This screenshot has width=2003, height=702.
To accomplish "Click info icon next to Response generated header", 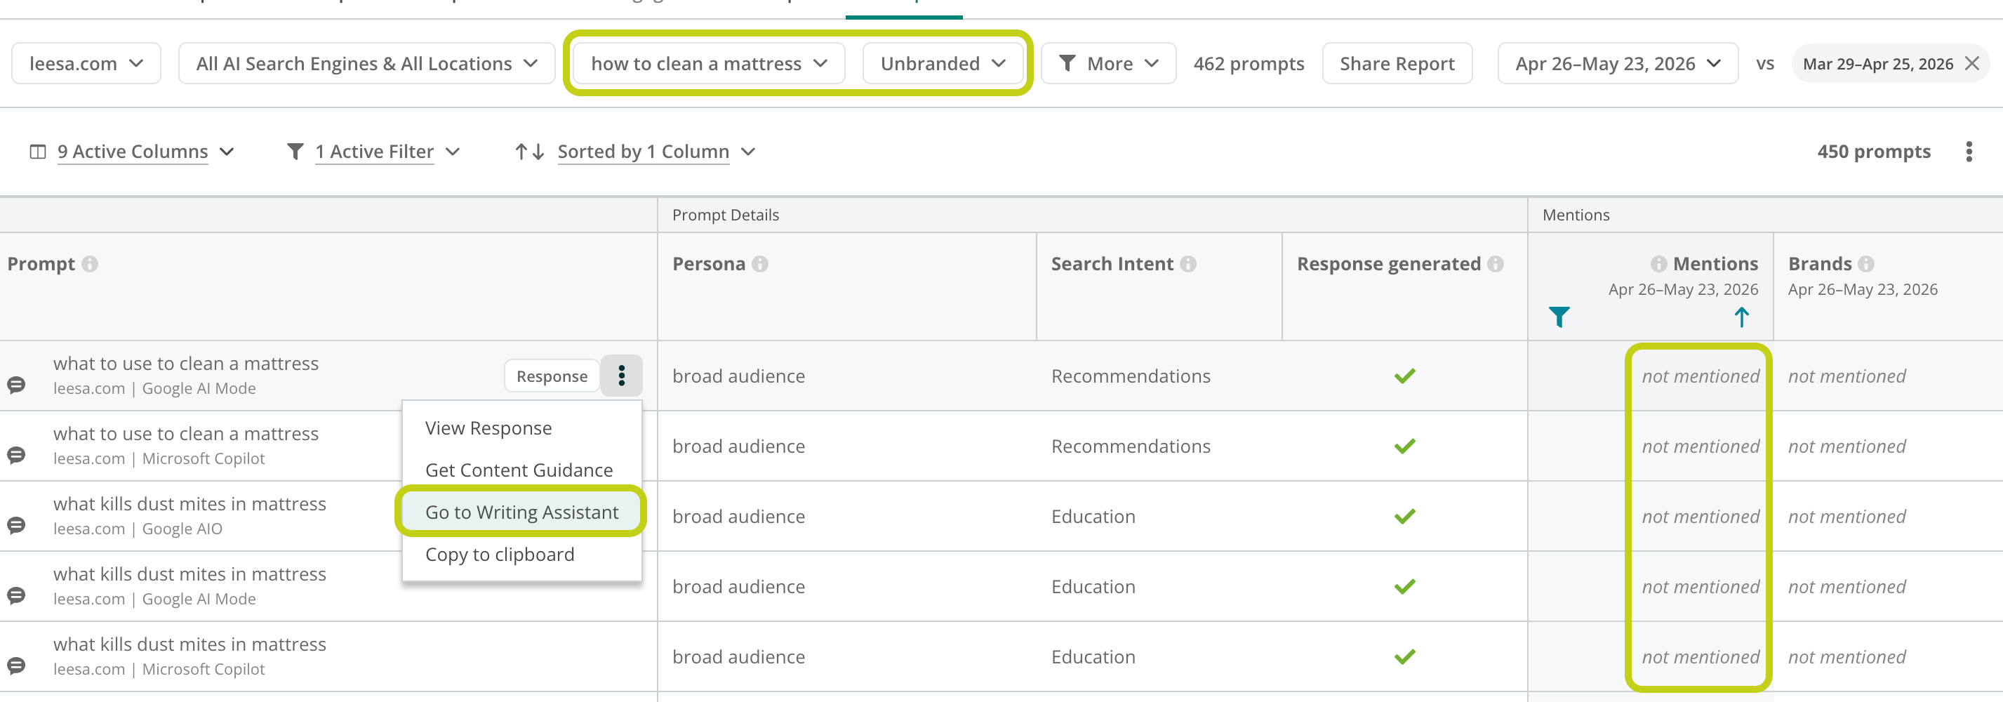I will pyautogui.click(x=1496, y=265).
